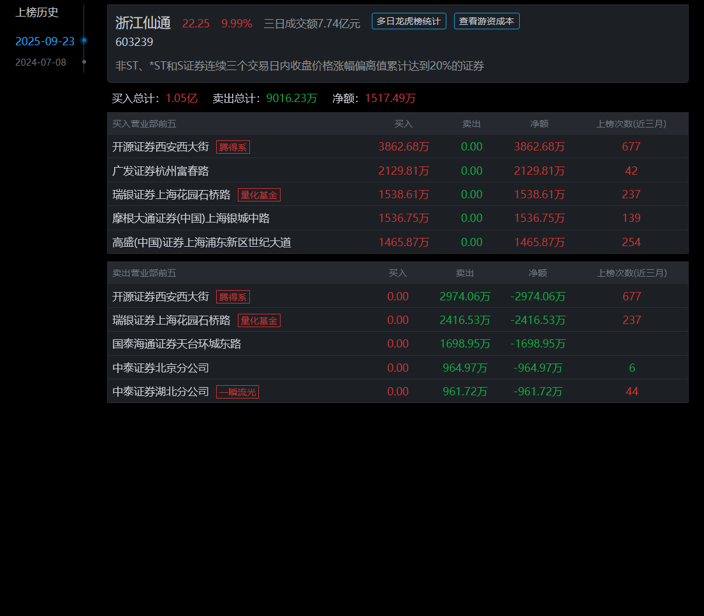Click sell total 9016.23万
Viewport: 704px width, 616px height.
(291, 98)
